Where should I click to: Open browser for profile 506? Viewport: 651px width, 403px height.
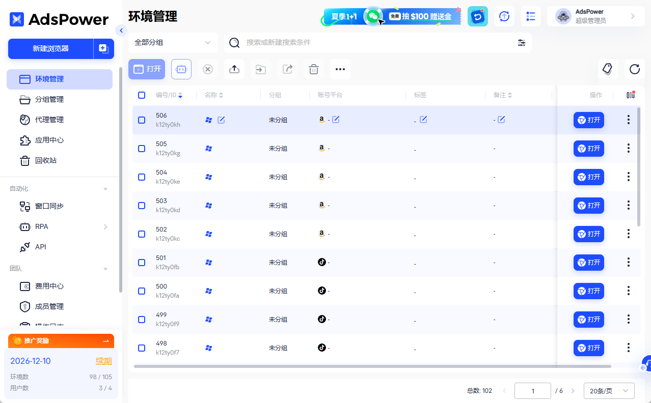click(x=589, y=120)
